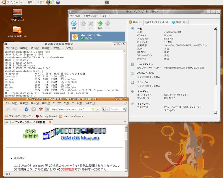Viewport: 223px width, 178px height.
Task: Close the オープンギャラリー tab in Firefox
Action: click(x=50, y=122)
